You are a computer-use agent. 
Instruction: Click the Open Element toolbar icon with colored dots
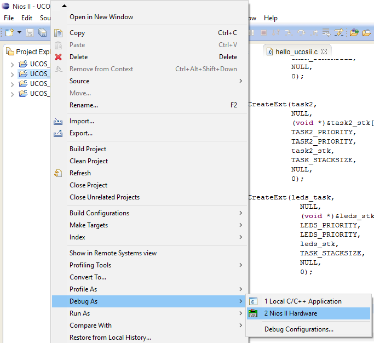pyautogui.click(x=354, y=32)
